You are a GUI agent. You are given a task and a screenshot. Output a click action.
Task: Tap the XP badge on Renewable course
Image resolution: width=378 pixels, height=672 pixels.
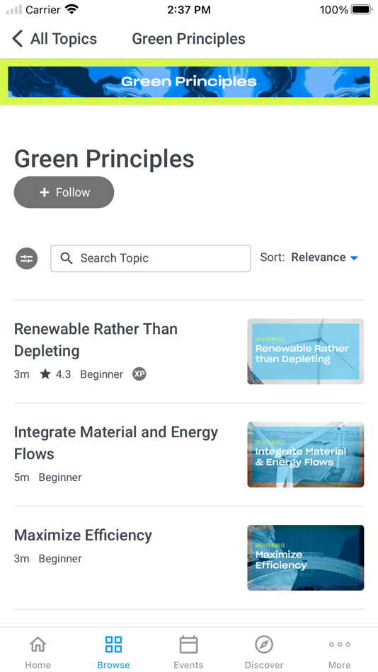139,373
